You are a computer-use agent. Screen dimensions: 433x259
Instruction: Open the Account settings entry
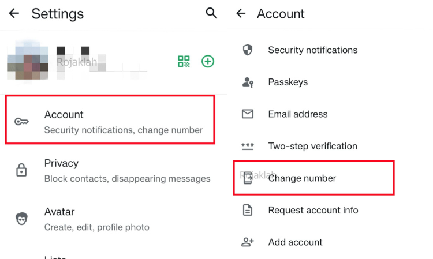110,122
